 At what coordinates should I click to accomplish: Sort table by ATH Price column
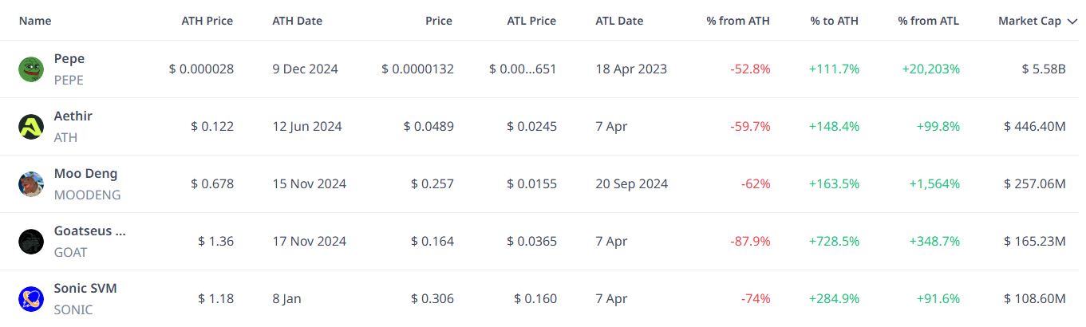[207, 21]
